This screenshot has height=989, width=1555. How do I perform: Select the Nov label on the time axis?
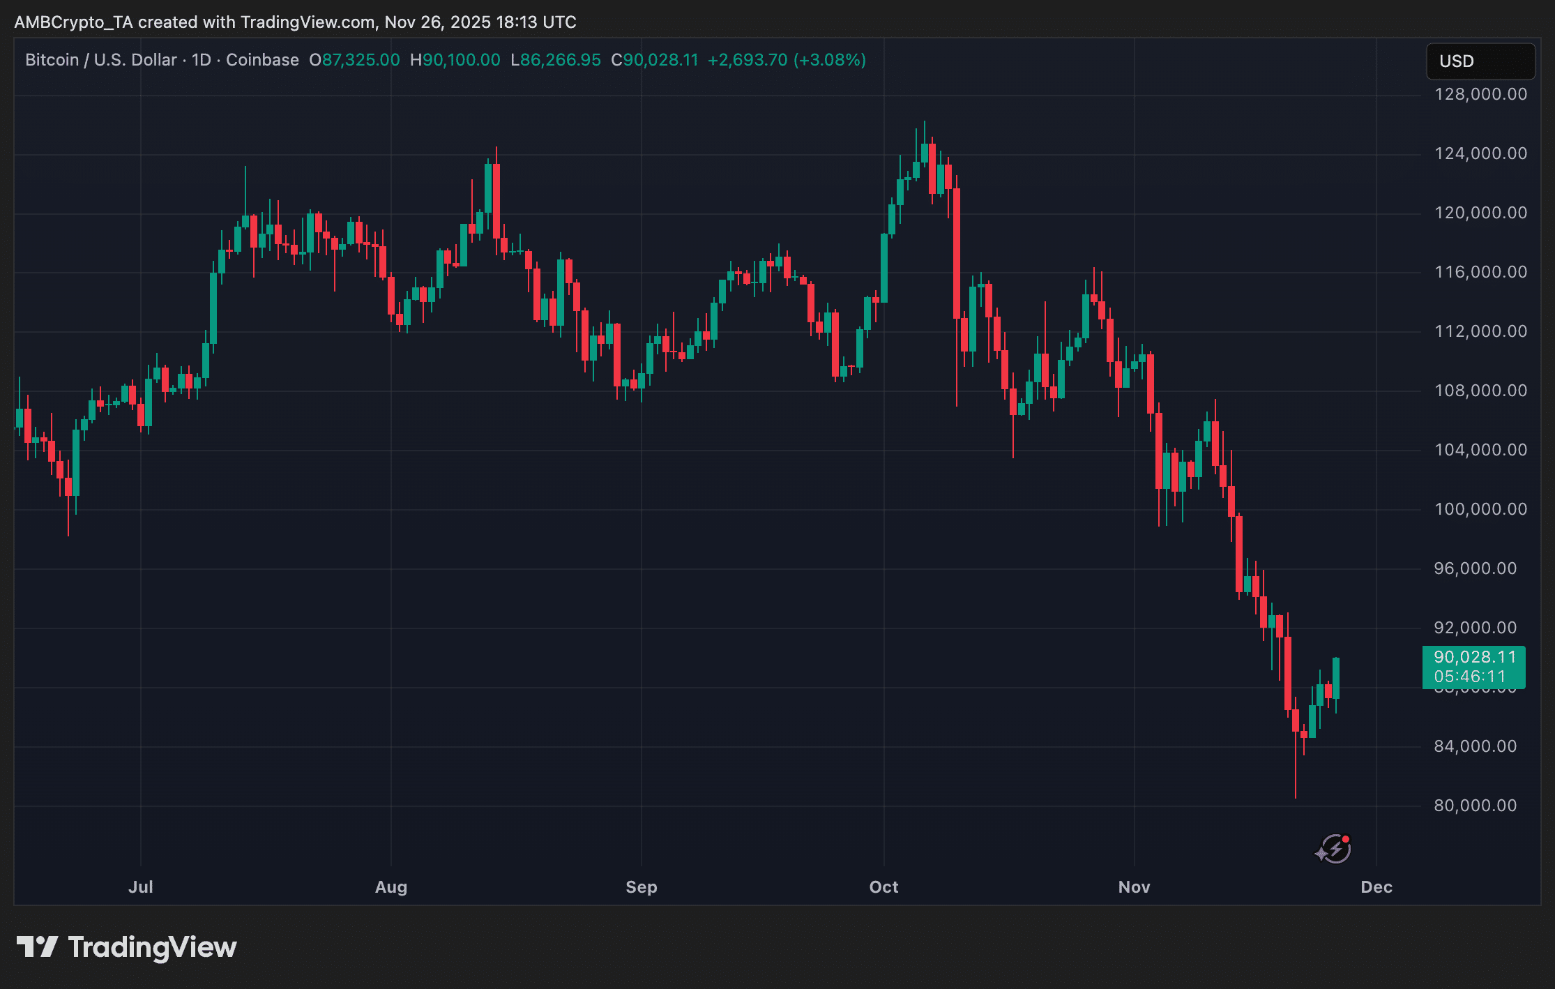[x=1134, y=887]
